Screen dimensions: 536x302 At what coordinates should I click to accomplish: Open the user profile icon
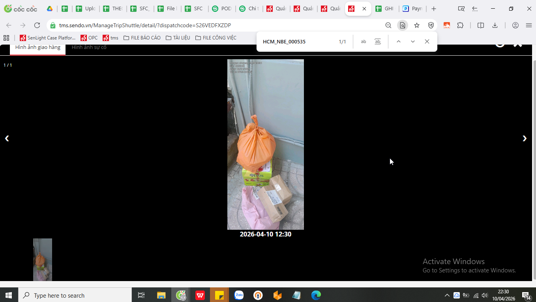[515, 25]
